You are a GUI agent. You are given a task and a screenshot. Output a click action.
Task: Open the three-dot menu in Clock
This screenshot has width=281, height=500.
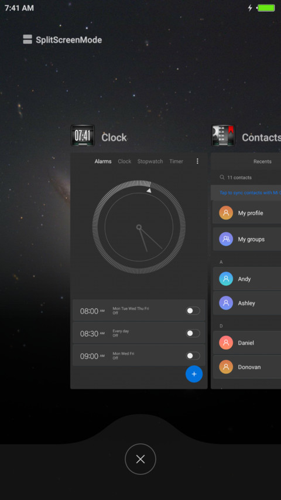(197, 161)
